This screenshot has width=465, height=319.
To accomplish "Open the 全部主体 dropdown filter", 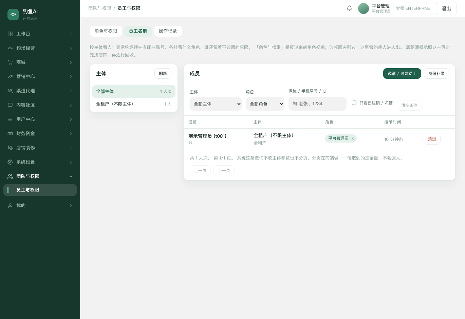I will click(x=216, y=104).
